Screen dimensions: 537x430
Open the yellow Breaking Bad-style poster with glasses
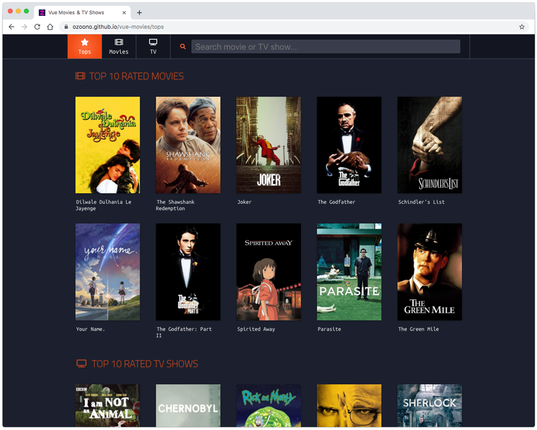349,406
